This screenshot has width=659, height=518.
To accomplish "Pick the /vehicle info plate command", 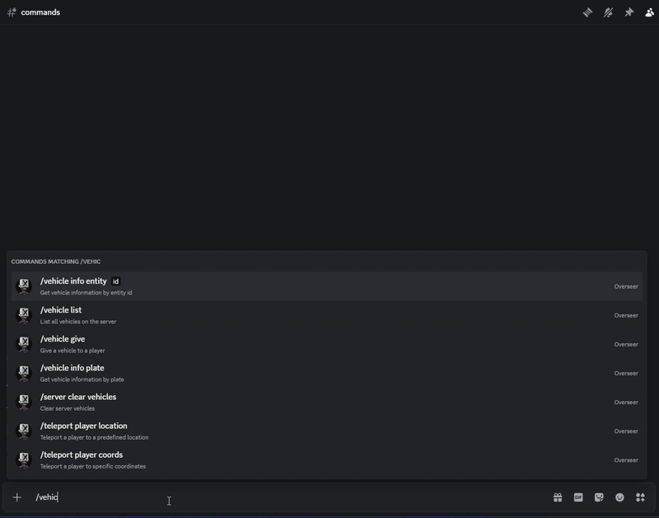I will coord(72,368).
